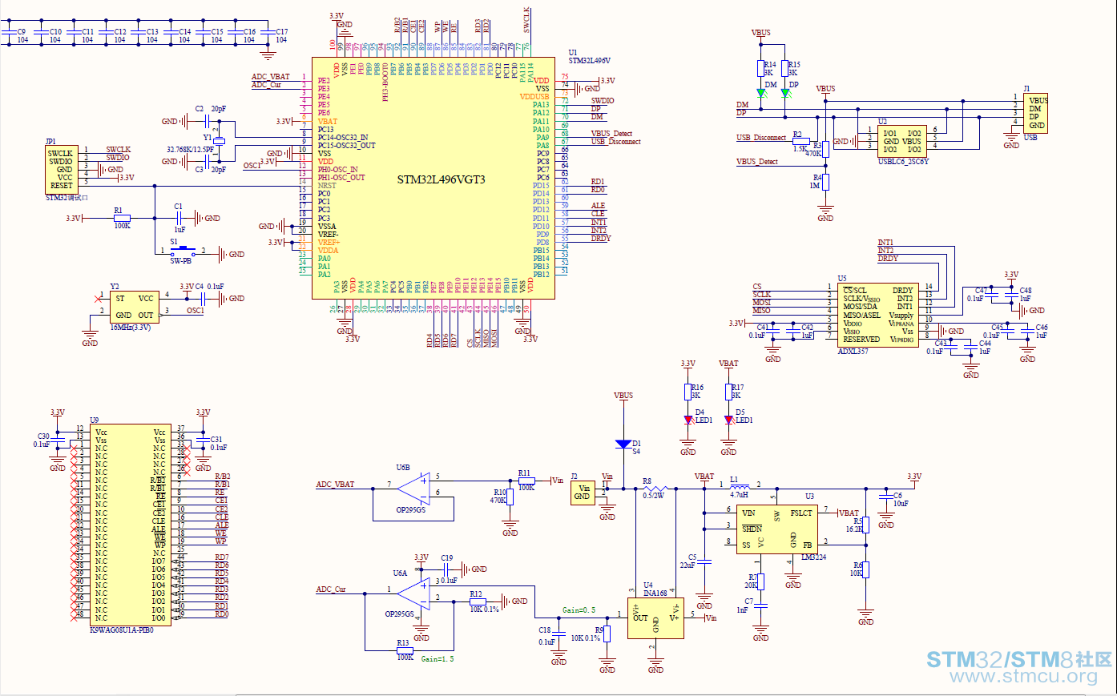Select the J2 Vin connector block
This screenshot has width=1117, height=696.
[583, 492]
